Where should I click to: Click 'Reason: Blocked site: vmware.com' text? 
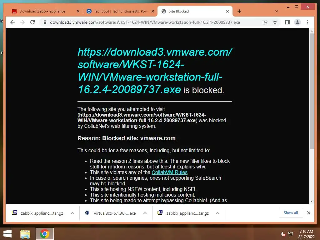(x=127, y=138)
